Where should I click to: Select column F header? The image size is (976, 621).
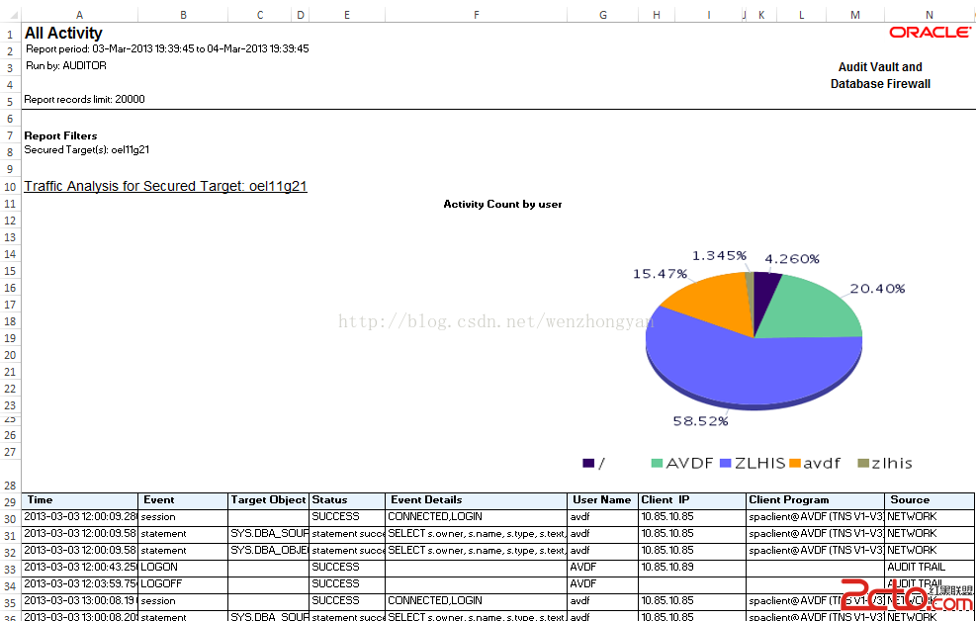click(x=477, y=14)
